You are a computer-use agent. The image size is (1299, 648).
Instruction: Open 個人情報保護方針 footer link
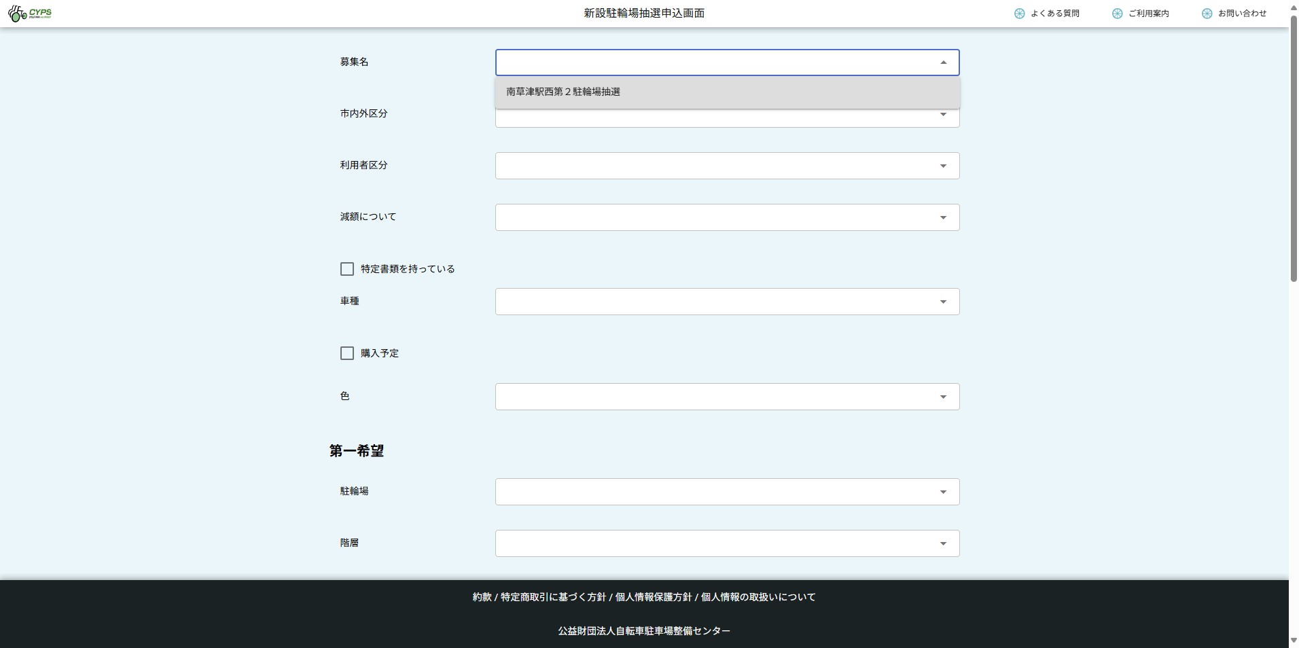653,597
